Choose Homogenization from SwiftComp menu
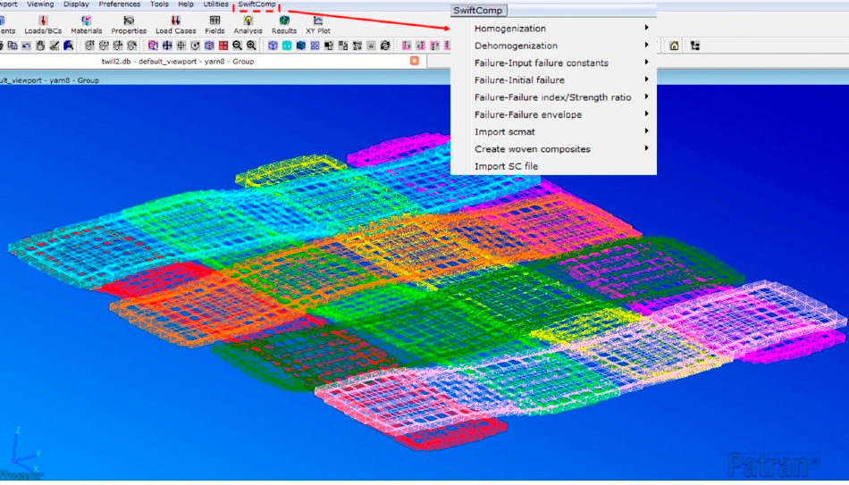 pos(510,29)
